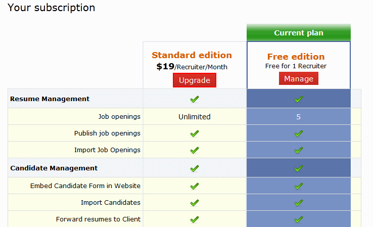Click Free edition checkmark for Publish job openings
Viewport: 373px width, 227px height.
pos(299,133)
